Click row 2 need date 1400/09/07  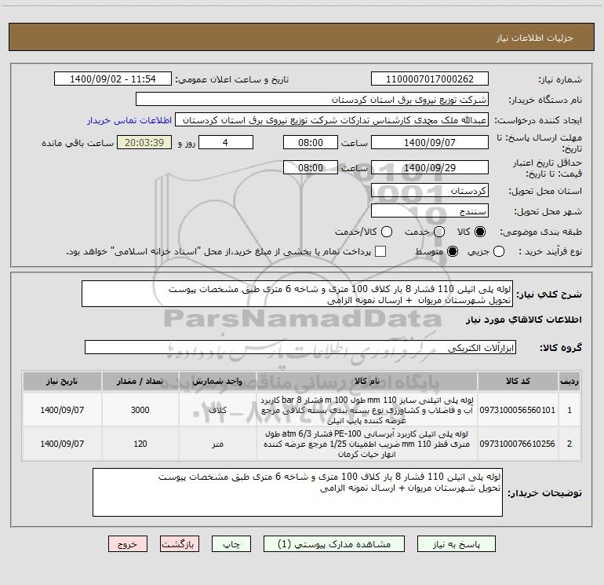coord(62,444)
